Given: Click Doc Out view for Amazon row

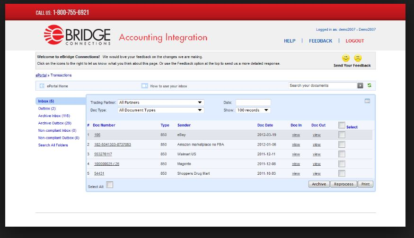Looking at the screenshot, I should point(317,144).
